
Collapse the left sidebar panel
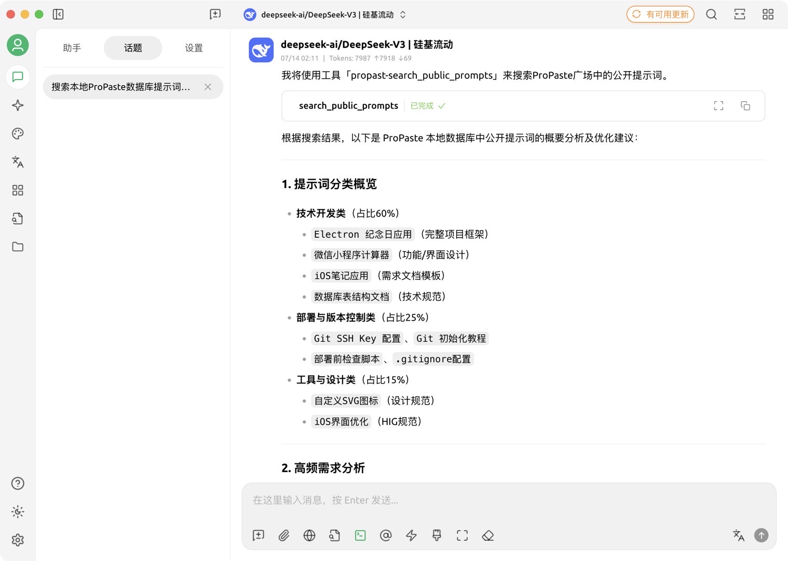(58, 15)
